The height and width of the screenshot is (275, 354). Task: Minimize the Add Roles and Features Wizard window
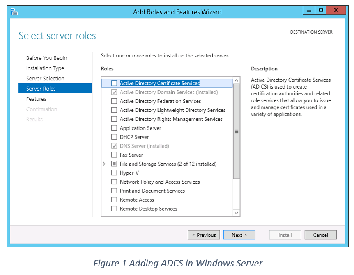click(x=309, y=10)
